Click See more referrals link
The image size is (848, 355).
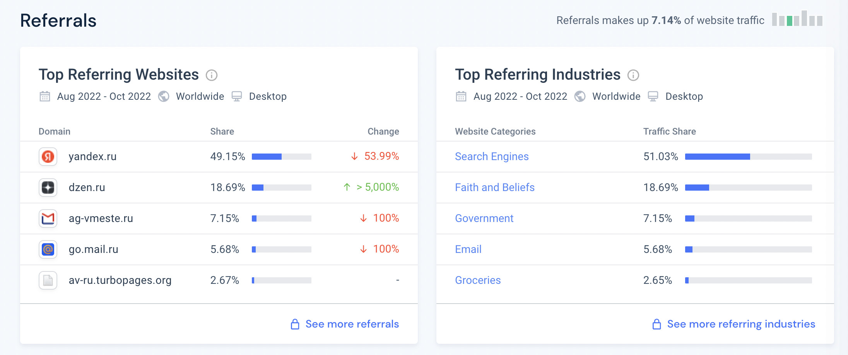352,324
